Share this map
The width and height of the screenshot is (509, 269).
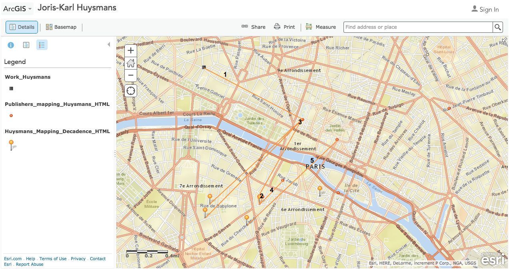(x=254, y=27)
